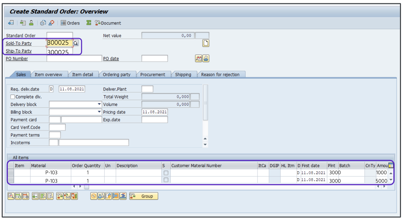Expand the Billing block dropdown
The width and height of the screenshot is (404, 220).
coord(99,112)
